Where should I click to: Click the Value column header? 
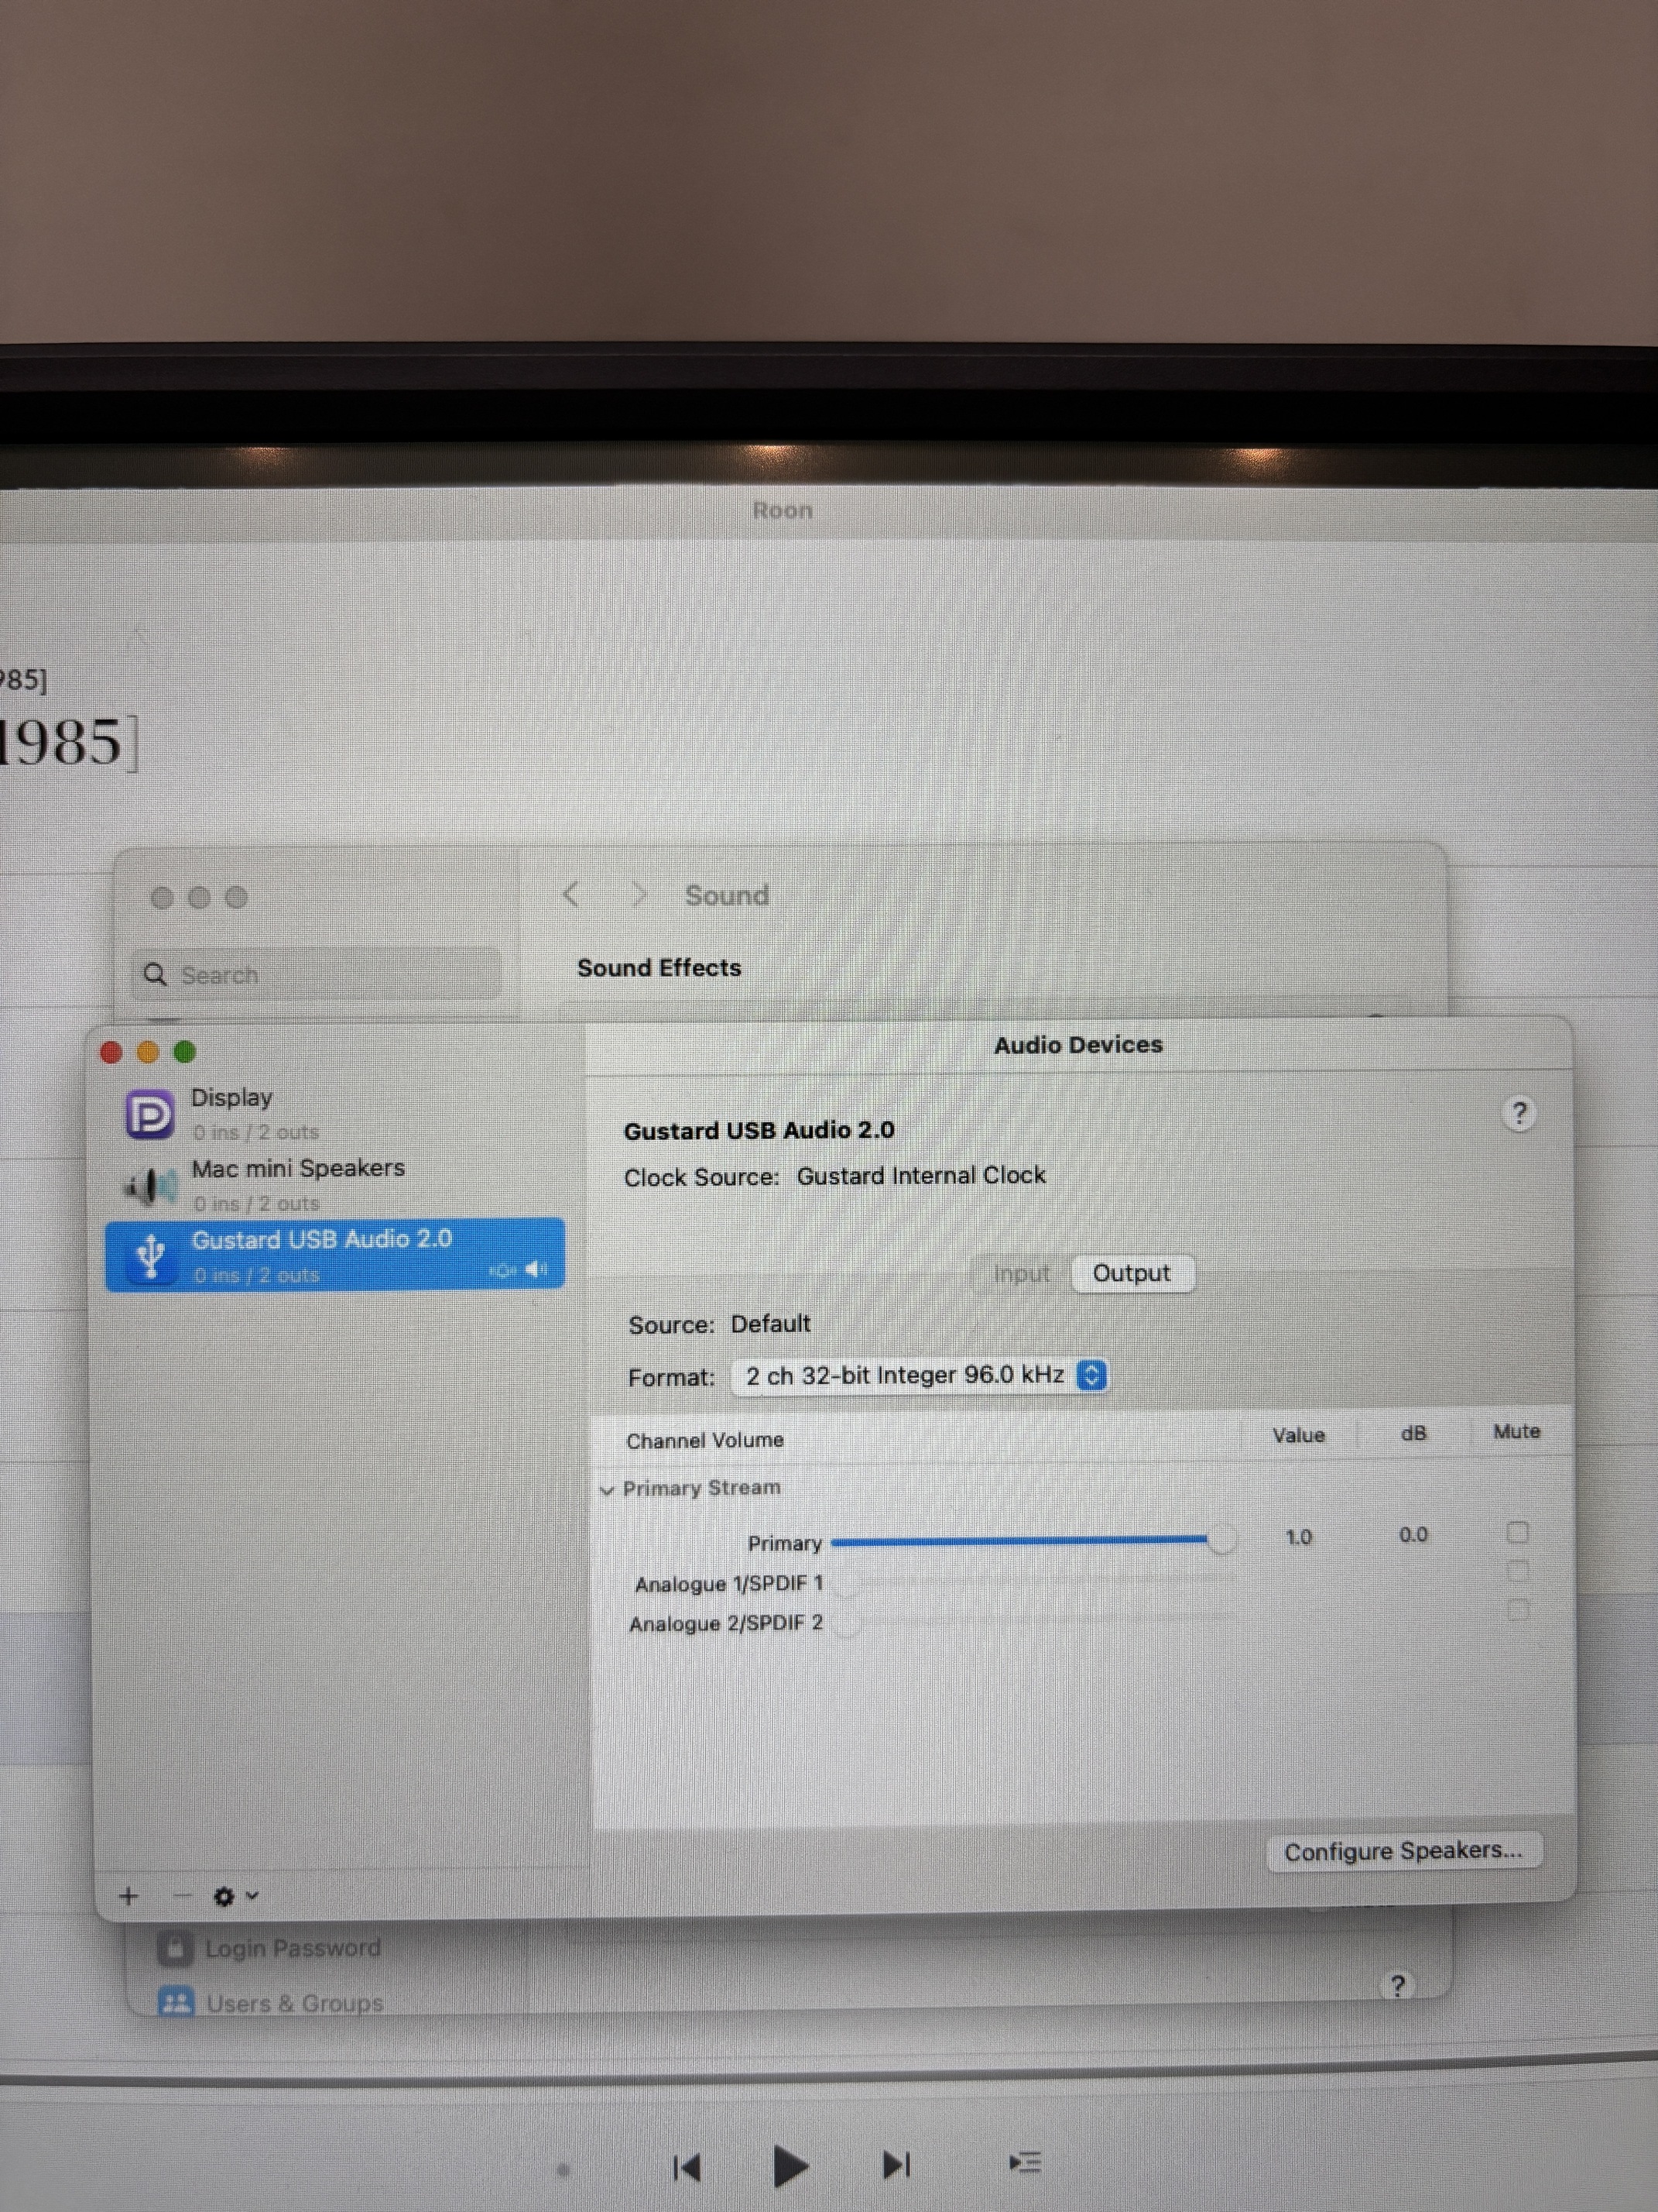click(1298, 1435)
